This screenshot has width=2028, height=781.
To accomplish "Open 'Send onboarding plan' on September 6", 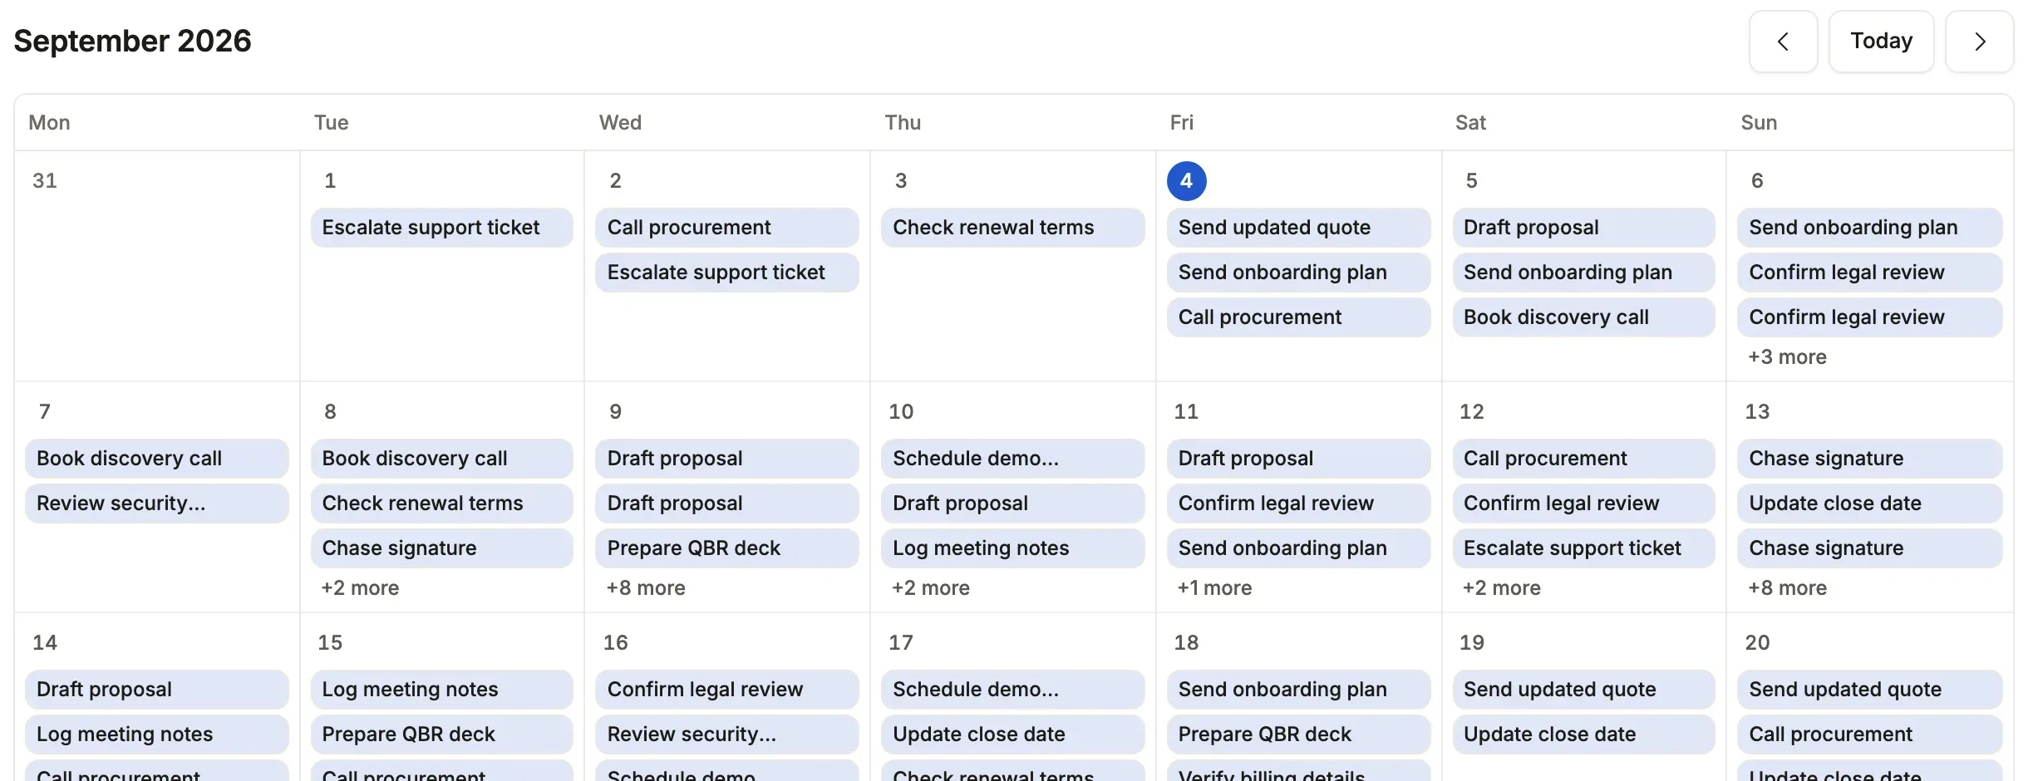I will point(1869,228).
